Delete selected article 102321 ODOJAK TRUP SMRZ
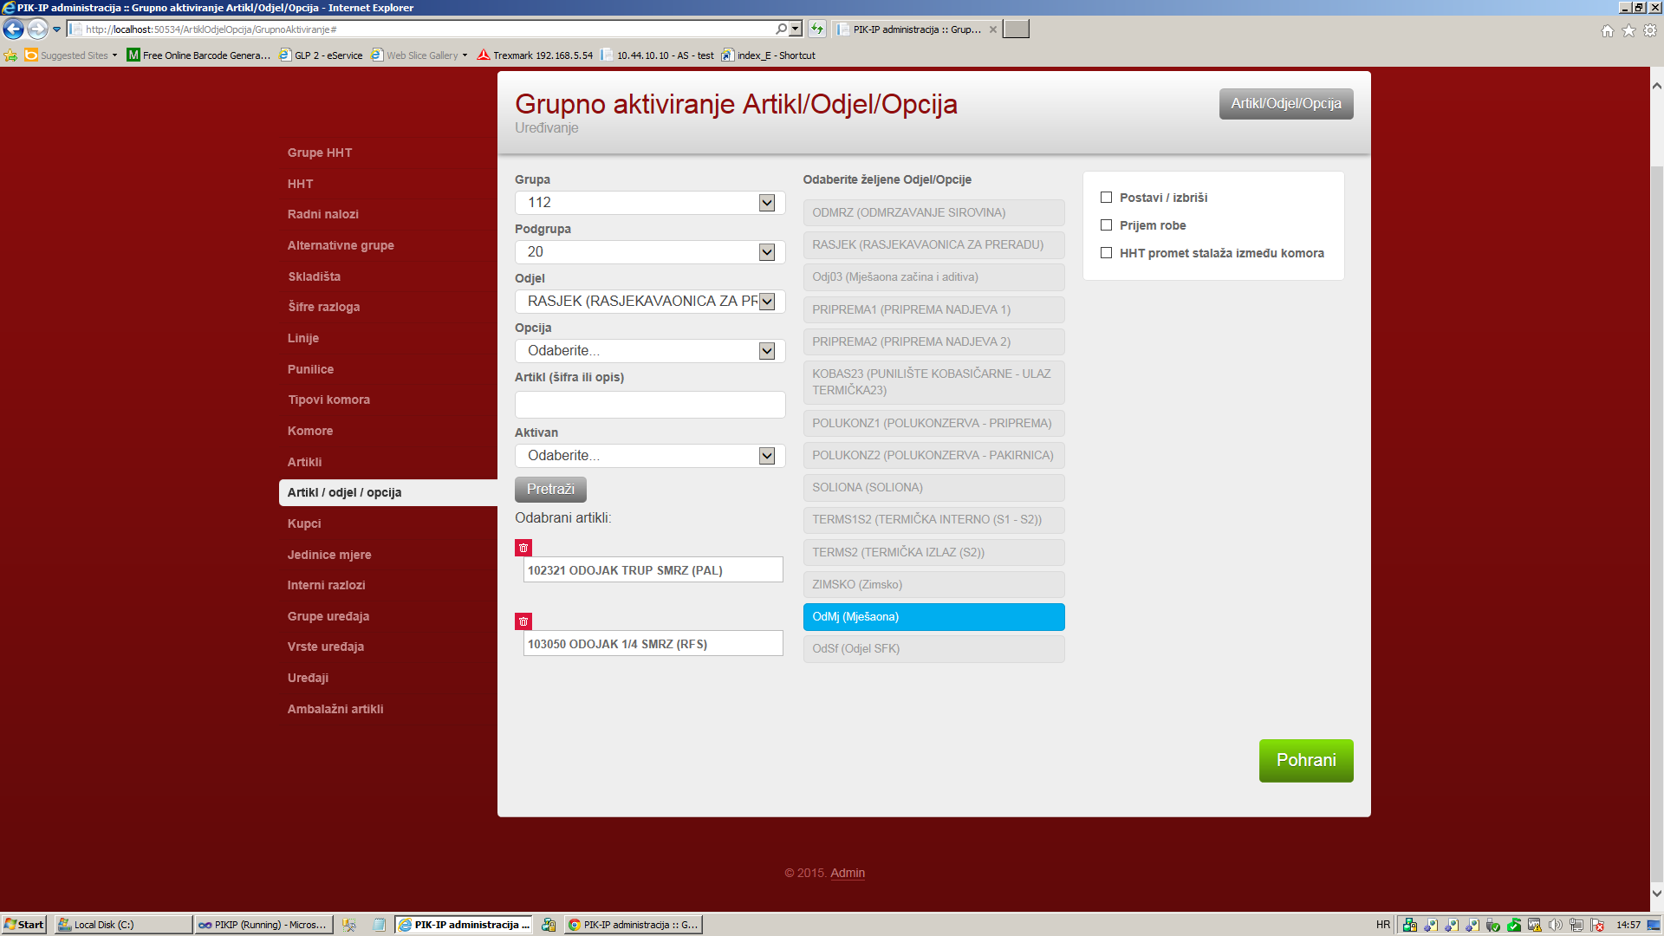This screenshot has height=936, width=1664. [x=523, y=548]
